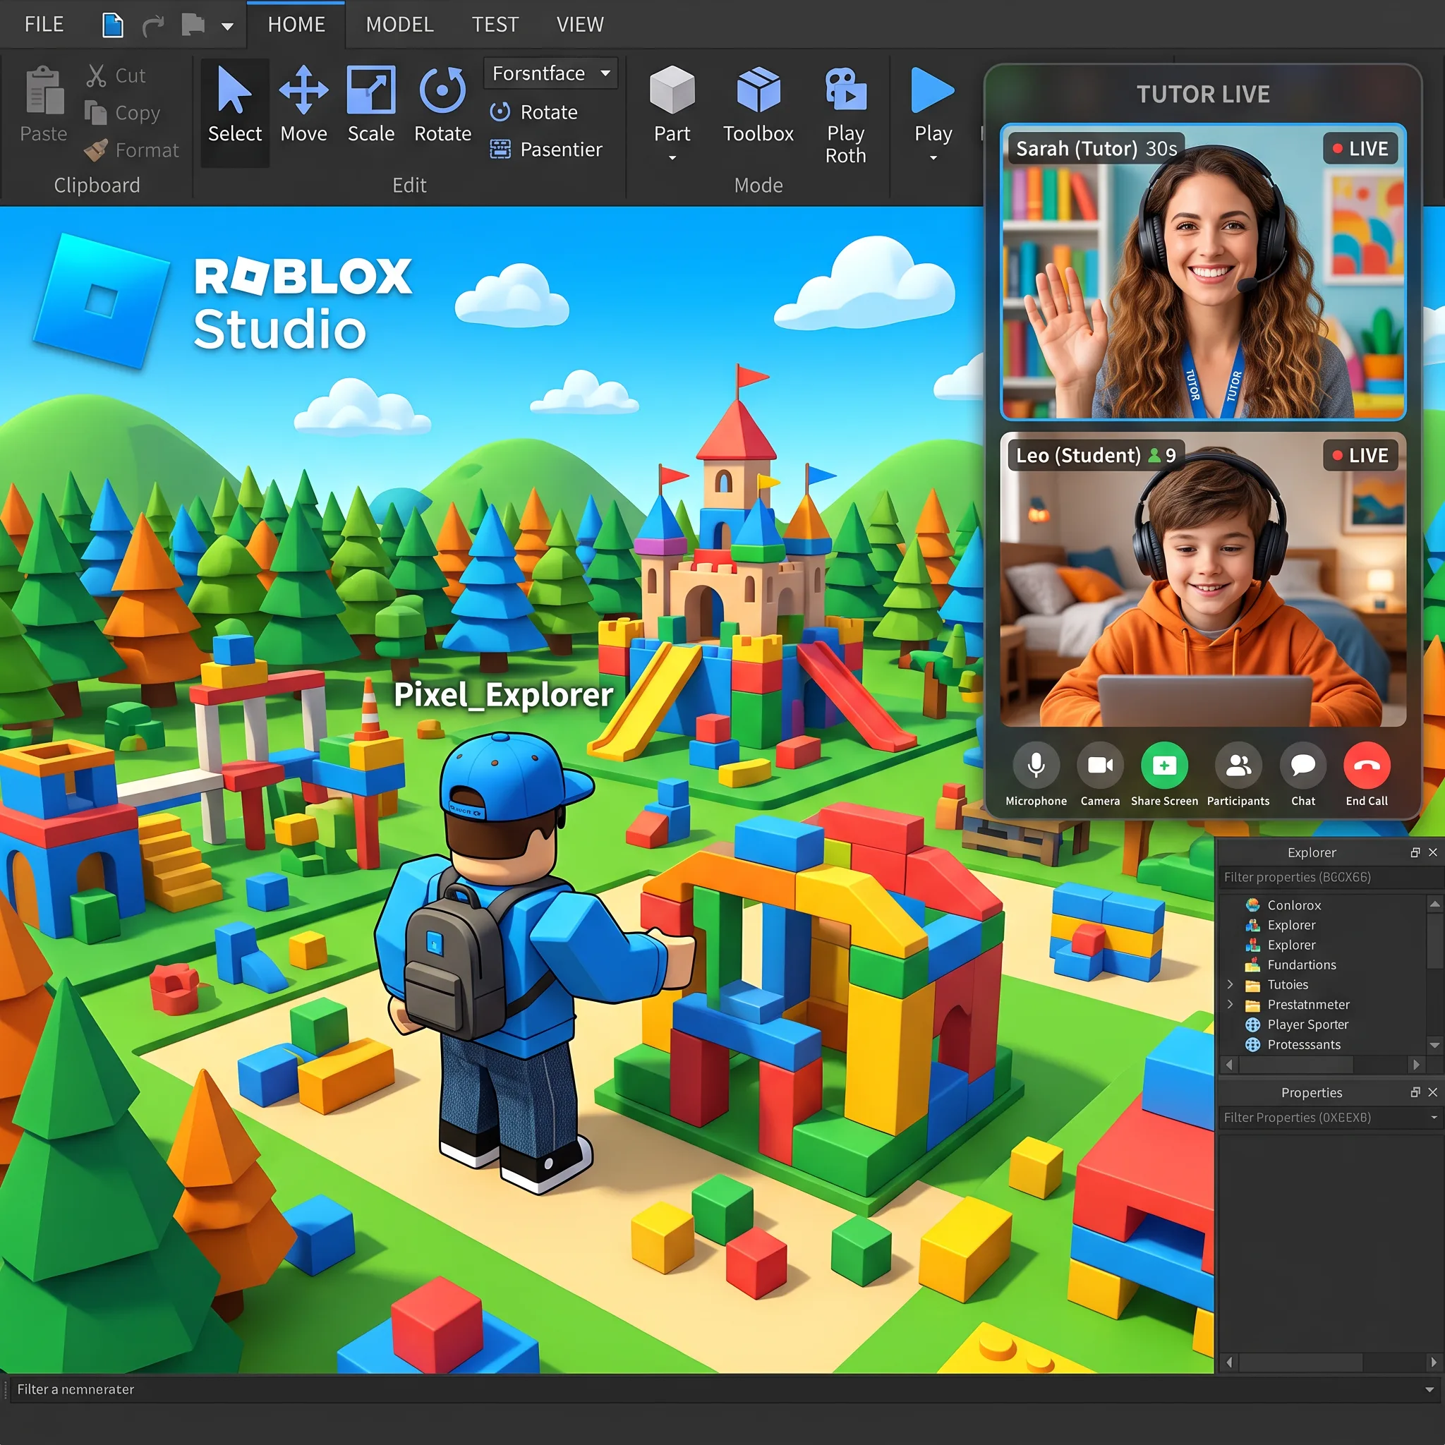Expand the Prestatnmeter folder in Explorer
Screen dimensions: 1445x1445
tap(1231, 1005)
